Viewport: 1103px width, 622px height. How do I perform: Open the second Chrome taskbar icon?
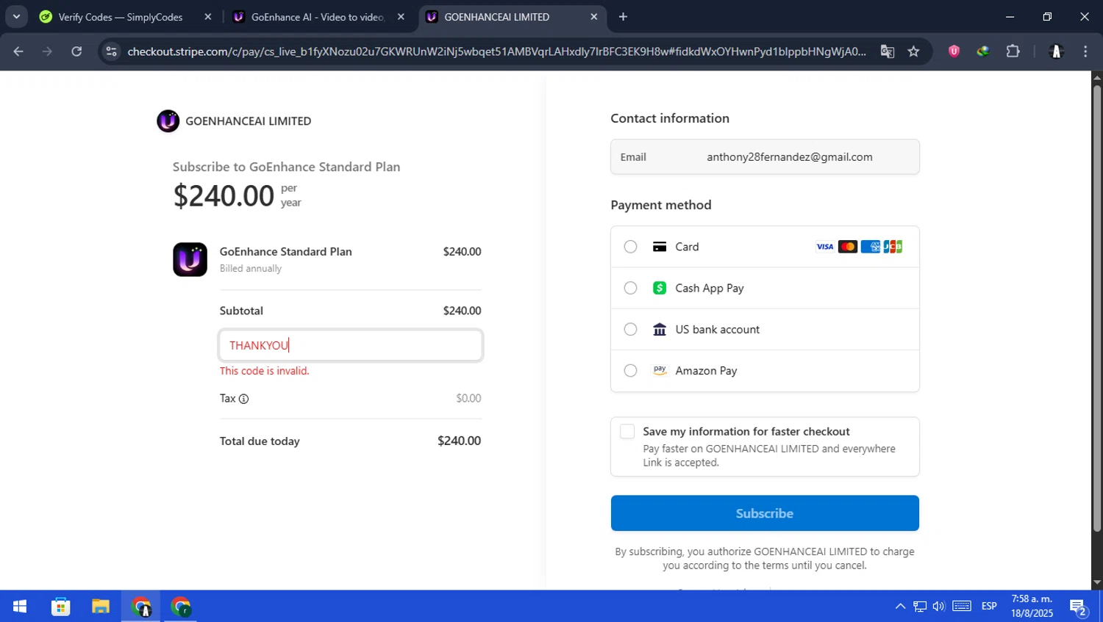click(x=181, y=607)
